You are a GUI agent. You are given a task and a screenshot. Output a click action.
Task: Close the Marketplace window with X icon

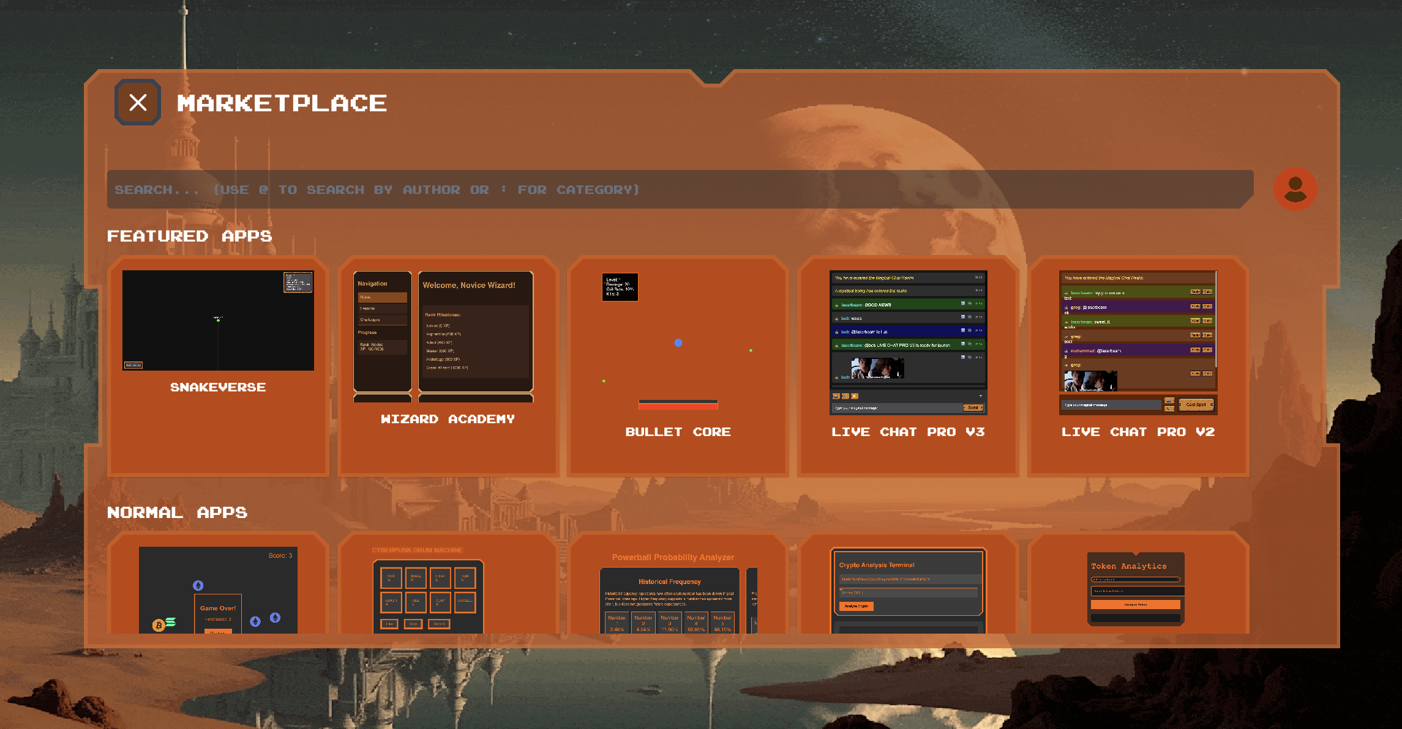138,102
